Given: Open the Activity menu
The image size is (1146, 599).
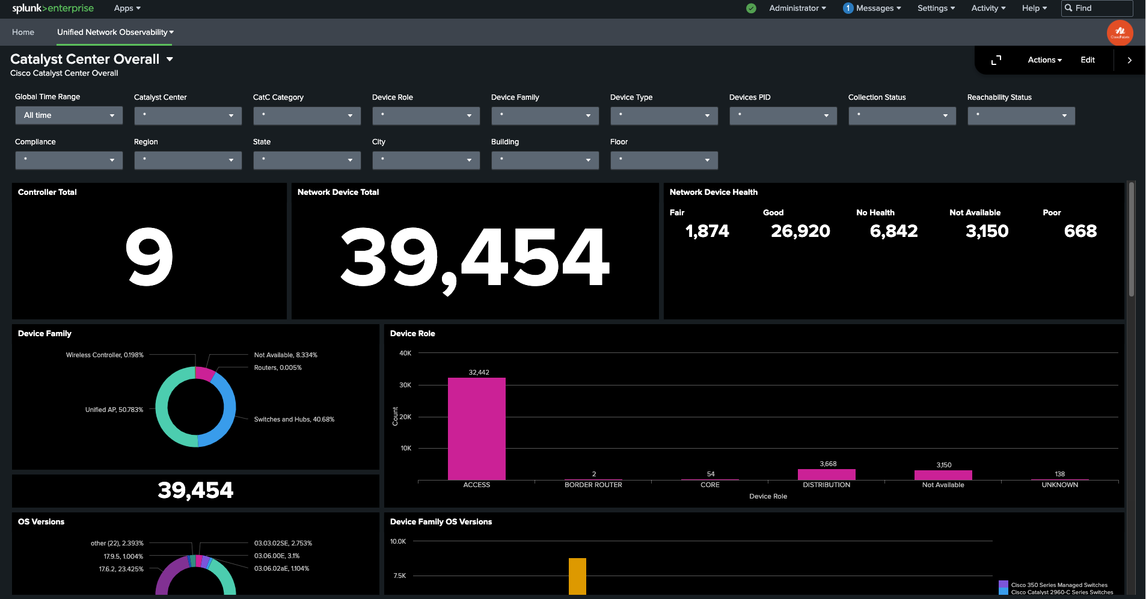Looking at the screenshot, I should pos(988,8).
